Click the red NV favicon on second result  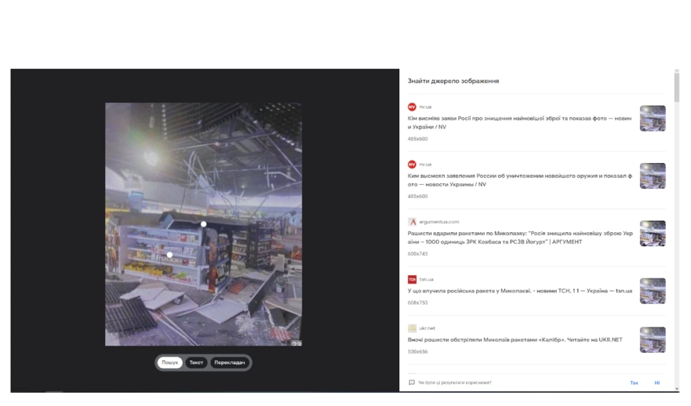(412, 164)
